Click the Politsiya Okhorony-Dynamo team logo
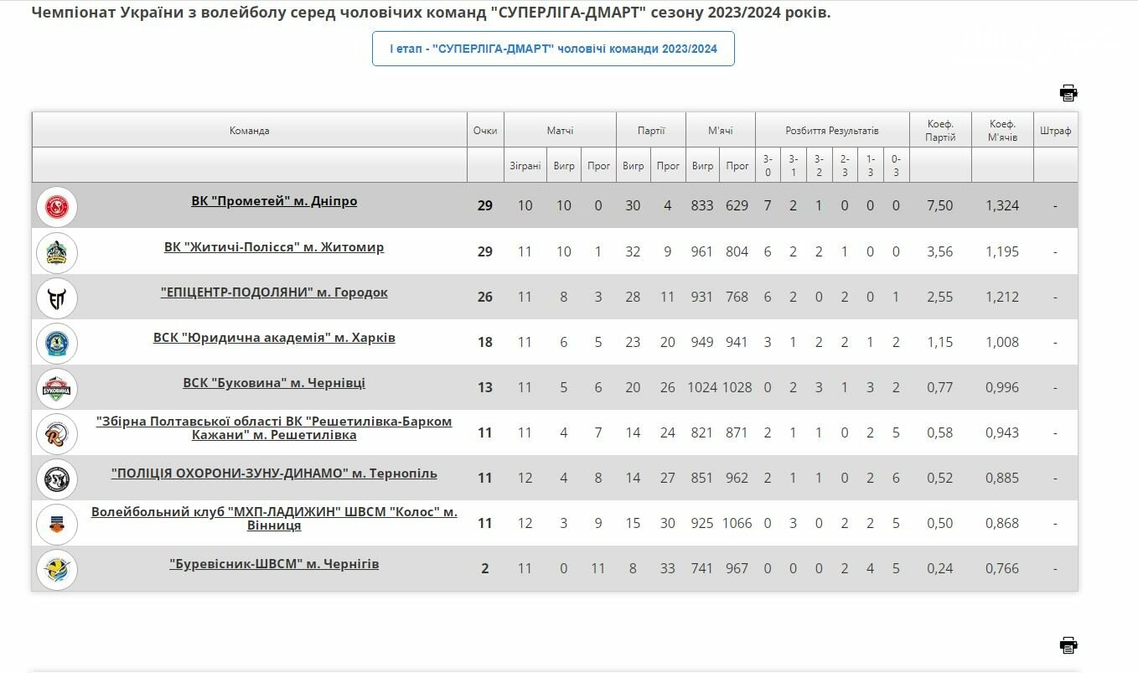This screenshot has width=1138, height=673. (57, 479)
